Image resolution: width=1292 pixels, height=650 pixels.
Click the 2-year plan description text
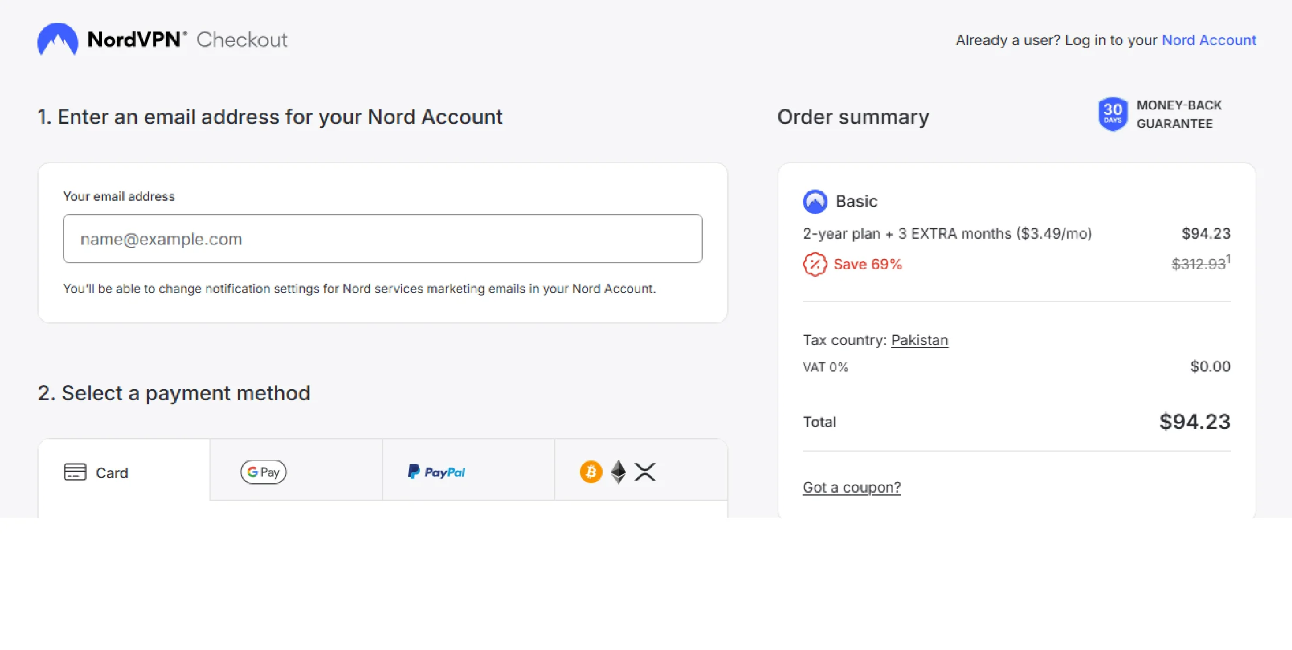947,234
